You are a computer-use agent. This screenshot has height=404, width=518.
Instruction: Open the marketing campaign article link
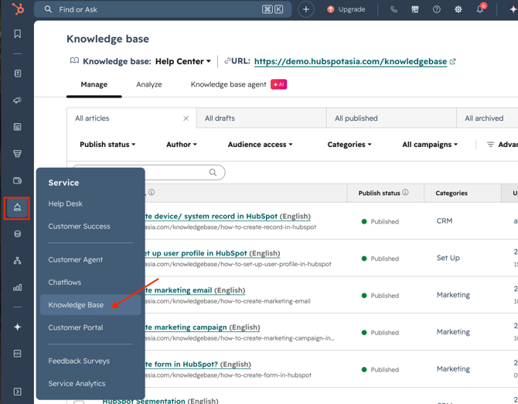[203, 327]
